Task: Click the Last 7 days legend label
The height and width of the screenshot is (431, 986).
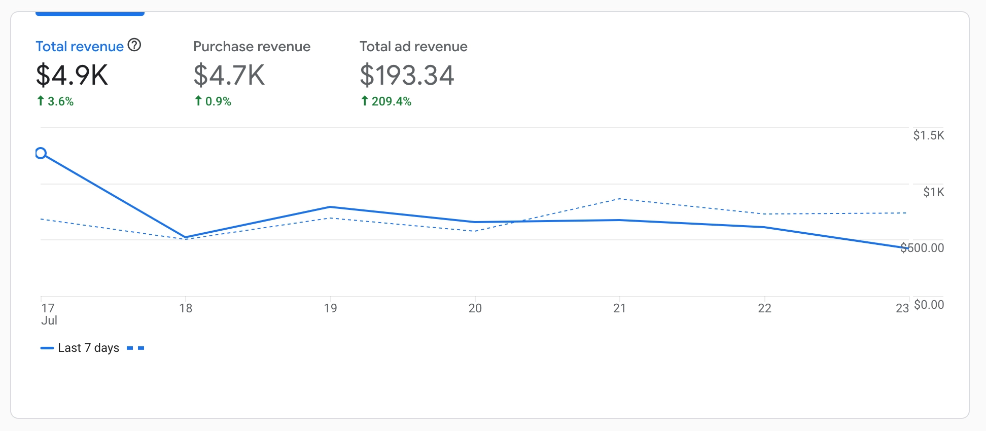Action: tap(88, 348)
